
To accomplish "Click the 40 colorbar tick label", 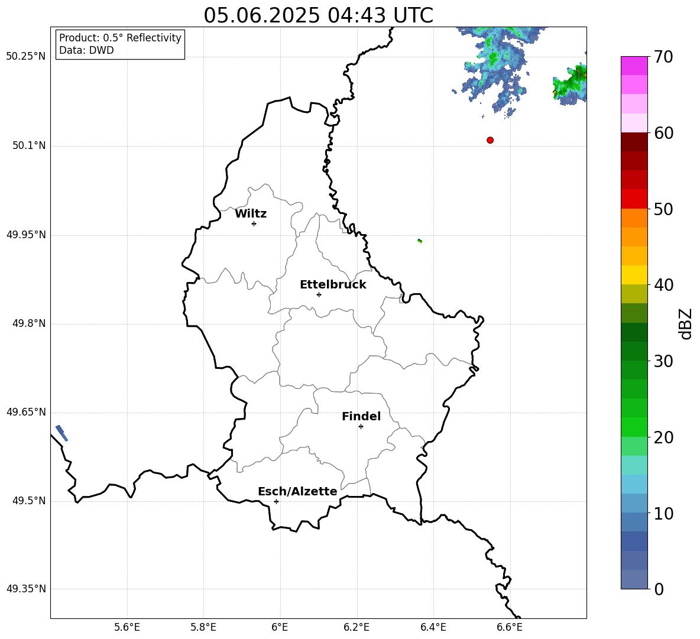I will pos(663,285).
